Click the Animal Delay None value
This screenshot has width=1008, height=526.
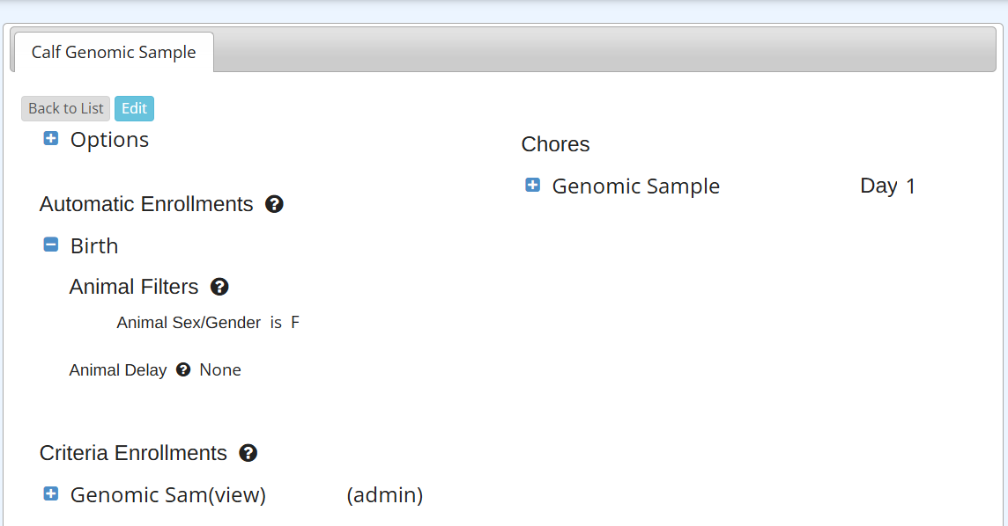click(x=220, y=370)
